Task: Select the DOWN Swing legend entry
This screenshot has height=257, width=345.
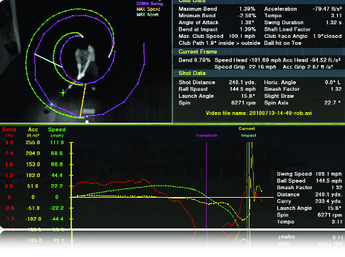Action: [x=150, y=4]
